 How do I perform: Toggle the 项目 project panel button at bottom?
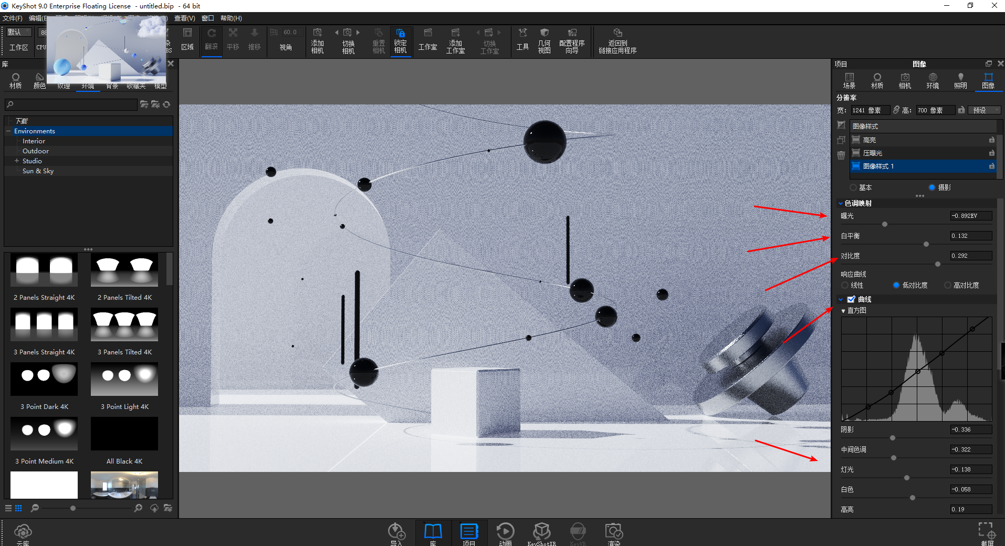click(x=469, y=534)
